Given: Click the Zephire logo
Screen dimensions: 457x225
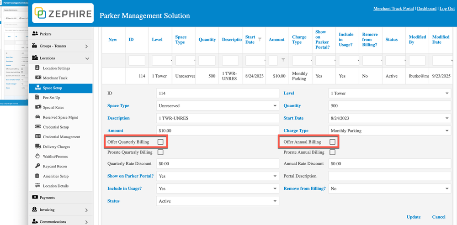Looking at the screenshot, I should 63,13.
